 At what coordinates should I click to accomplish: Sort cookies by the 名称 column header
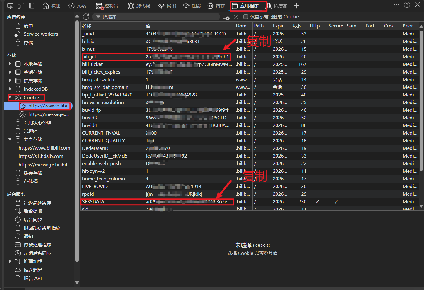click(x=112, y=26)
